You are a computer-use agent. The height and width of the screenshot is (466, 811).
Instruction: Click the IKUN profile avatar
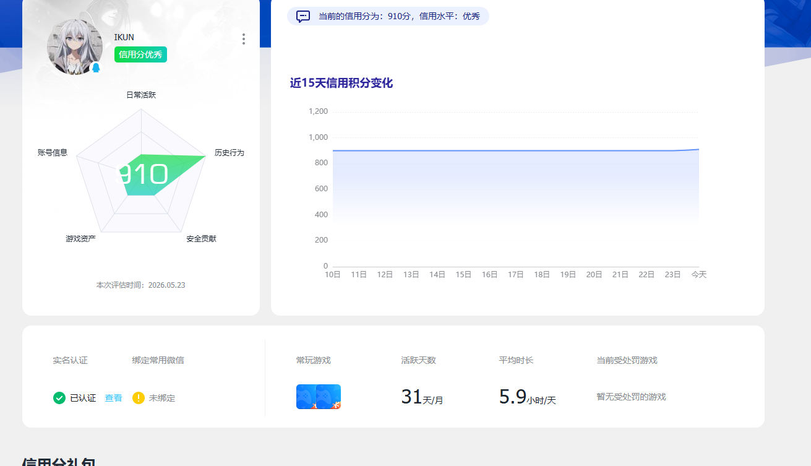(x=75, y=47)
